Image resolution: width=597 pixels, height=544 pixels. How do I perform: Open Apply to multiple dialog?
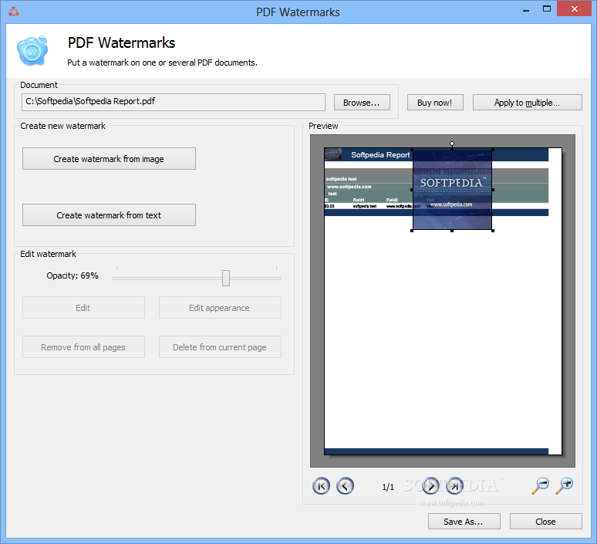click(528, 103)
